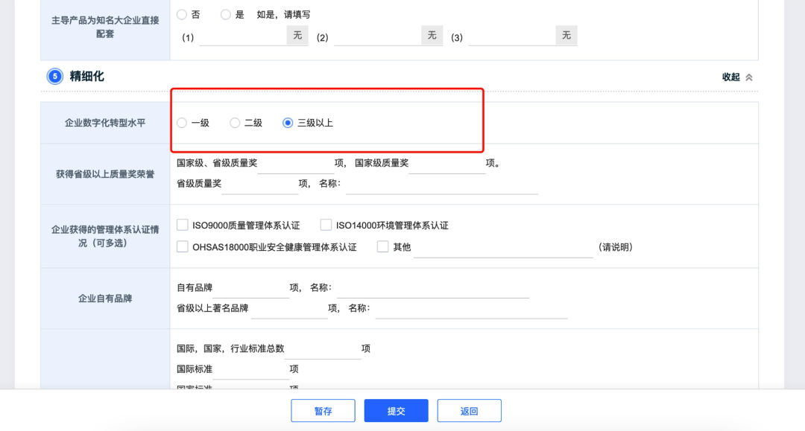Select 二级 digital transformation level
805x431 pixels.
click(x=235, y=123)
